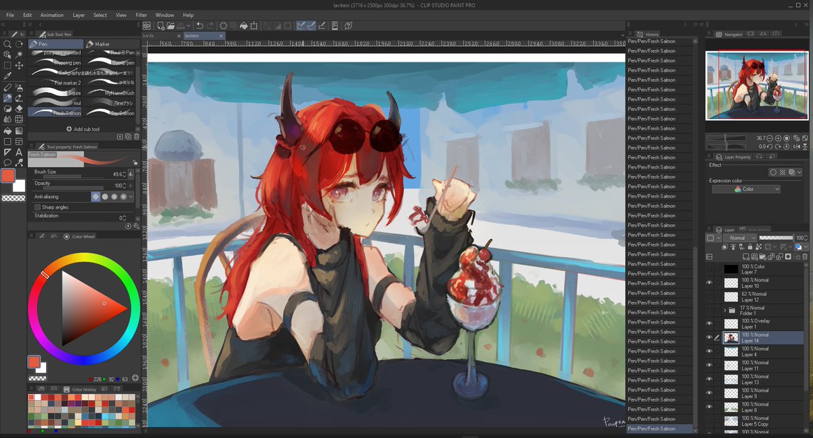Viewport: 813px width, 438px height.
Task: Click the Undo arrow in the toolbar
Action: (x=200, y=24)
